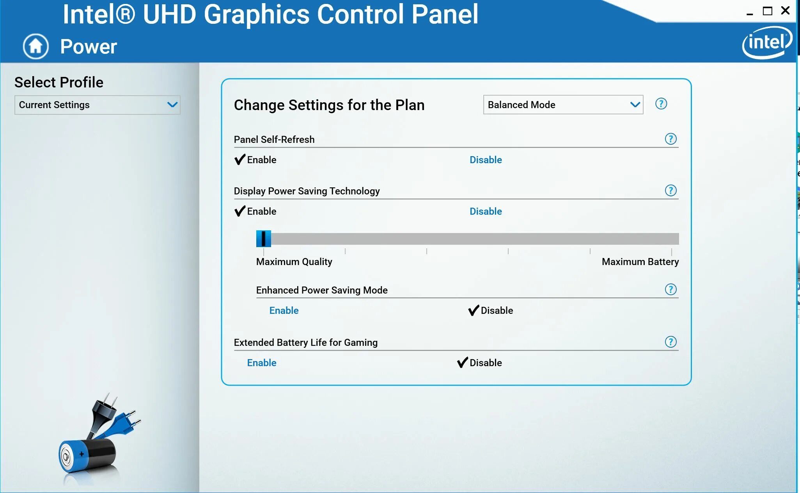The width and height of the screenshot is (800, 493).
Task: Enable Extended Battery Life for Gaming
Action: 262,363
